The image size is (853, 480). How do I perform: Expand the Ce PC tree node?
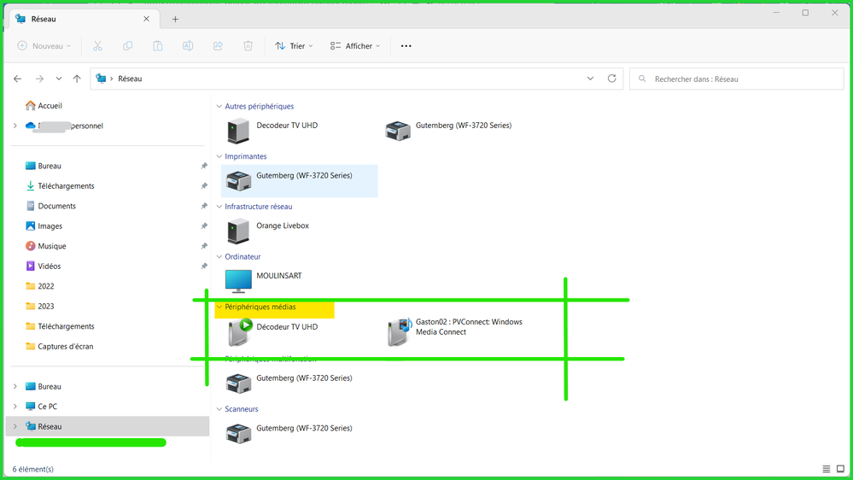15,407
